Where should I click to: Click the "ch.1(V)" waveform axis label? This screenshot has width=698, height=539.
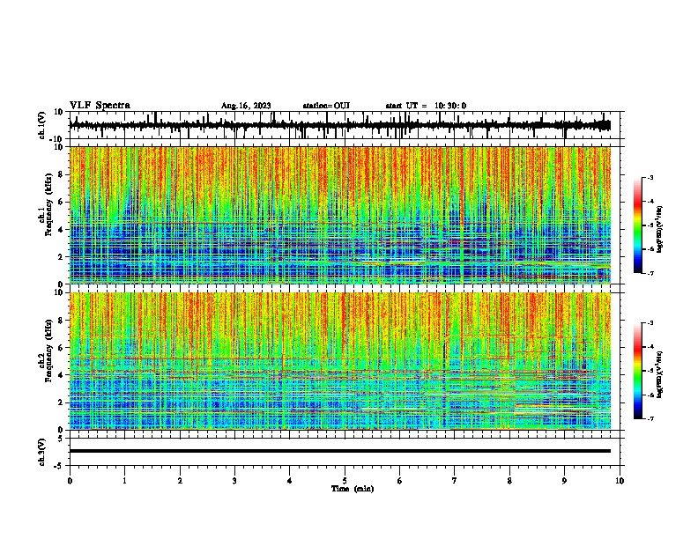(42, 125)
